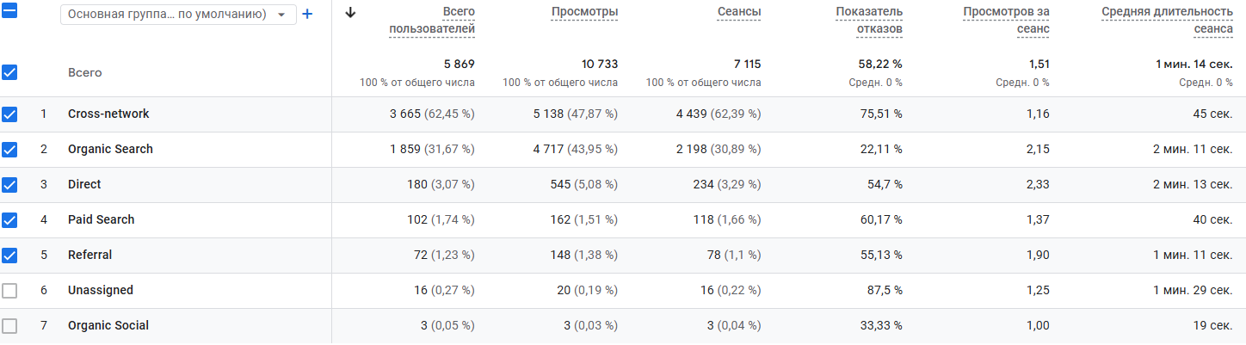The height and width of the screenshot is (345, 1246).
Task: Uncheck the Cross-network row checkbox
Action: click(9, 114)
